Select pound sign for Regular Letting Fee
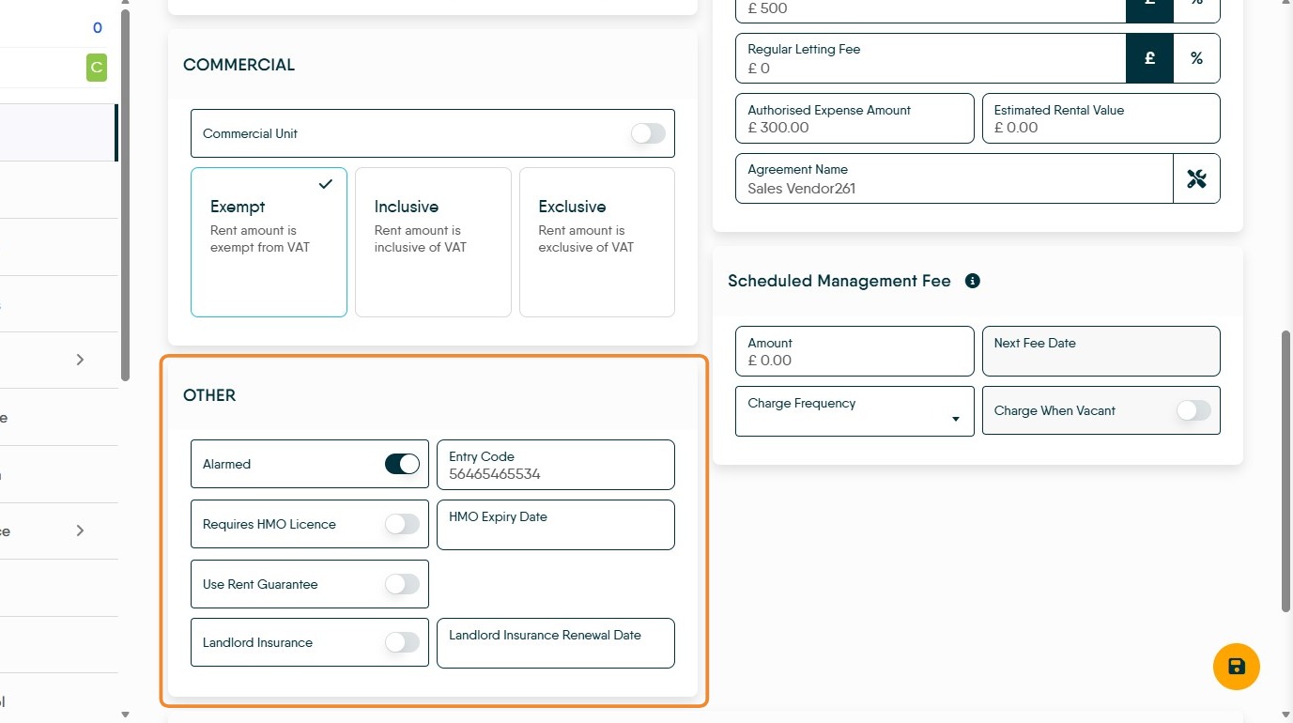Screen dimensions: 1293x723 (x=1149, y=58)
